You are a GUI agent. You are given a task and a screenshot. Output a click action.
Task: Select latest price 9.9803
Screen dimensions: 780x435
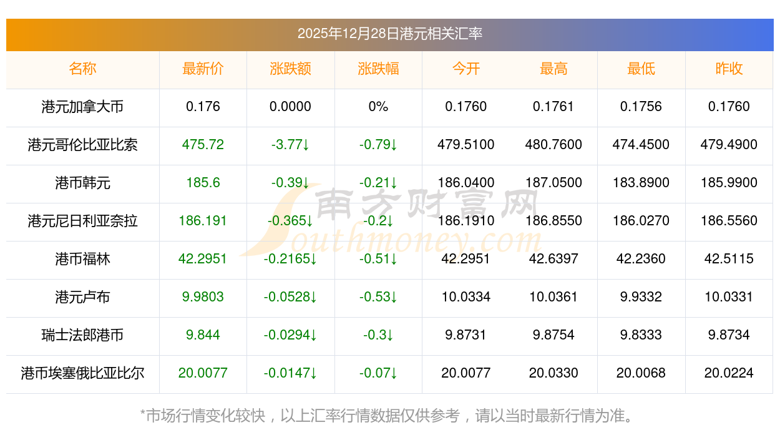(203, 297)
